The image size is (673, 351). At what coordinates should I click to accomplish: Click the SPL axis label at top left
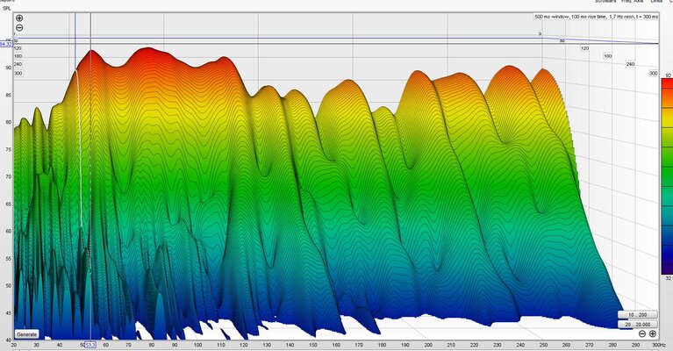[x=7, y=8]
